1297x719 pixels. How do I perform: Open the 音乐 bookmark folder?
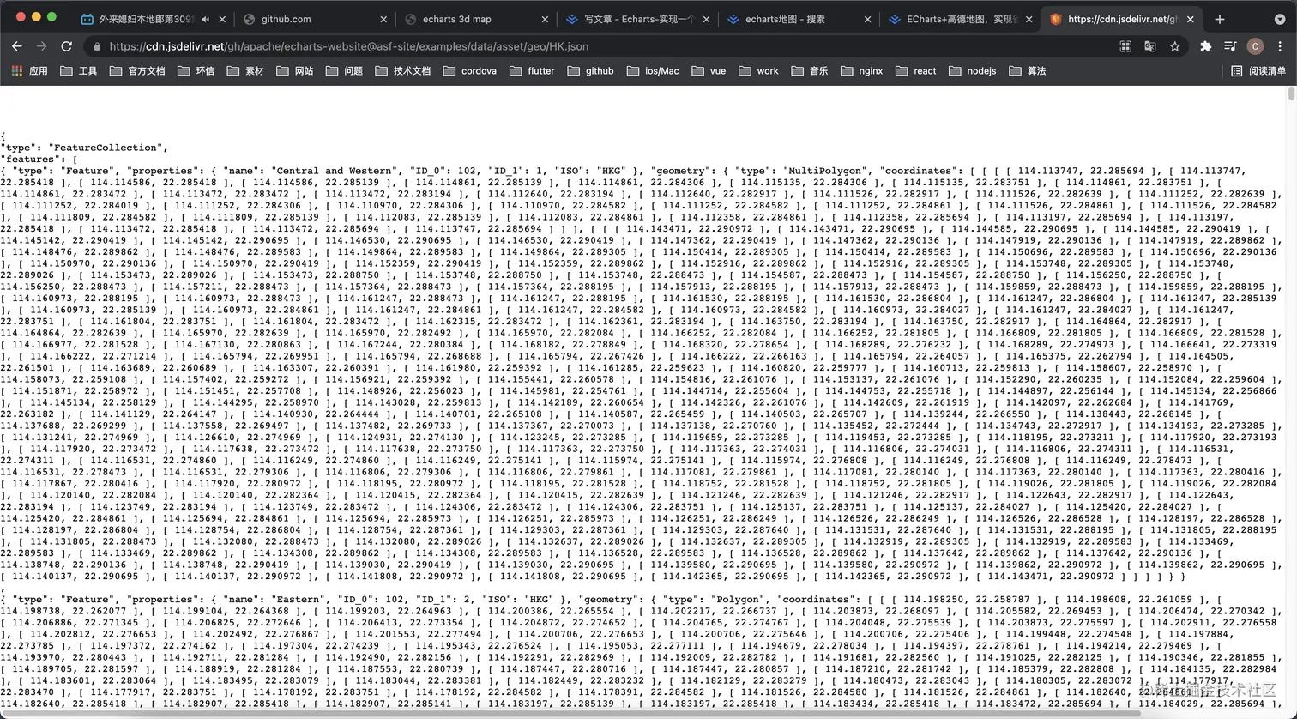point(810,71)
